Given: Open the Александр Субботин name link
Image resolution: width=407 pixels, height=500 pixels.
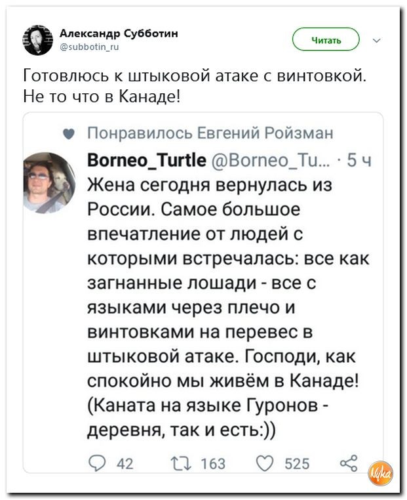Looking at the screenshot, I should tap(119, 33).
